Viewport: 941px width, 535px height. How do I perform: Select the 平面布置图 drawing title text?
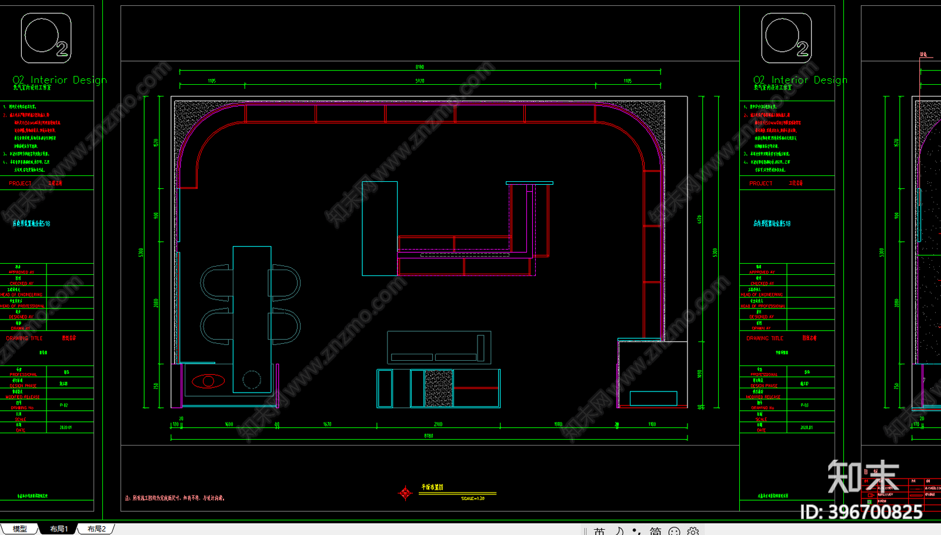432,487
